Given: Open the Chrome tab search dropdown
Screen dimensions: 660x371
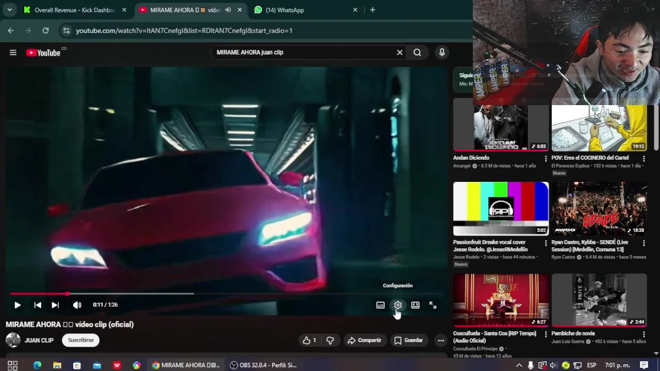Looking at the screenshot, I should coord(9,10).
